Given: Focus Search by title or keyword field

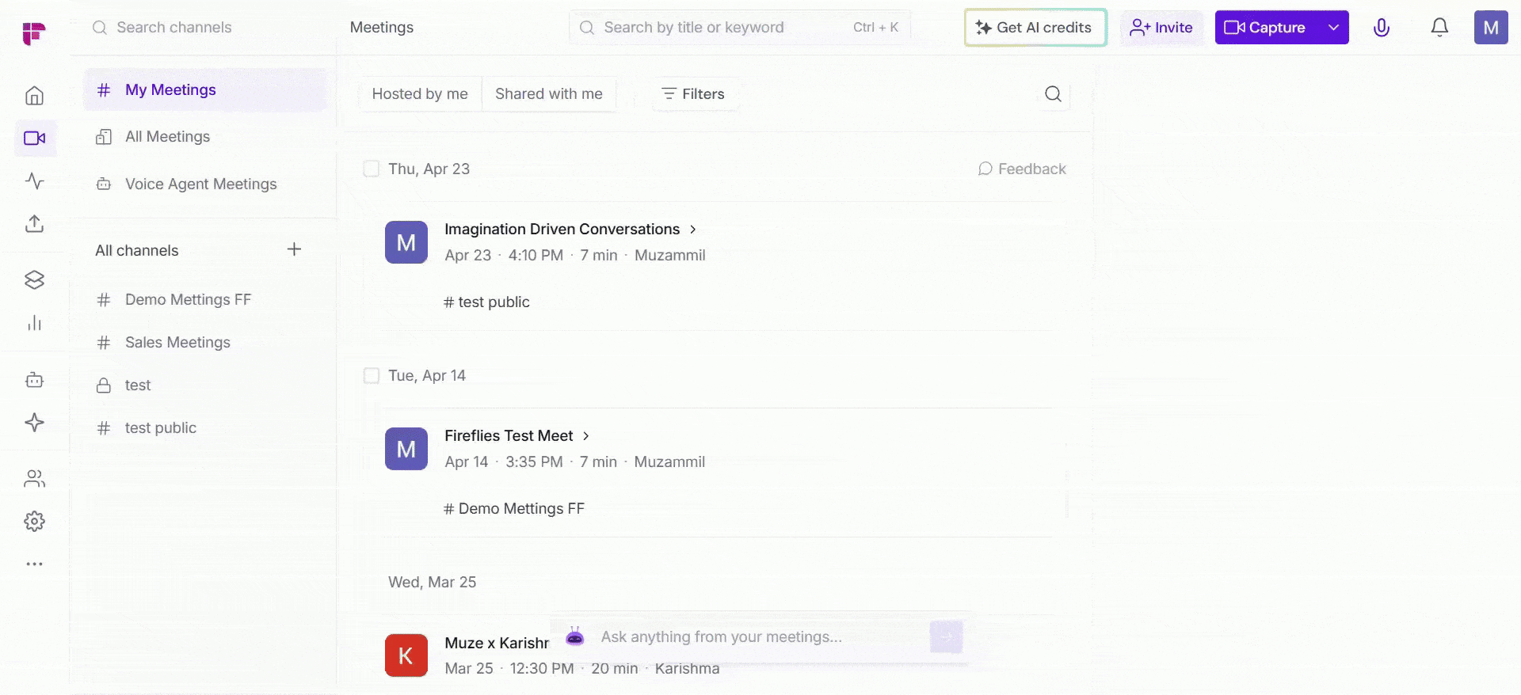Looking at the screenshot, I should click(x=740, y=28).
